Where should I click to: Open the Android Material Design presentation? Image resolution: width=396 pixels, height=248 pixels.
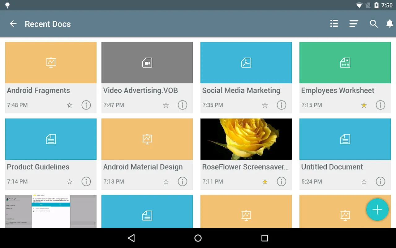[x=147, y=139]
